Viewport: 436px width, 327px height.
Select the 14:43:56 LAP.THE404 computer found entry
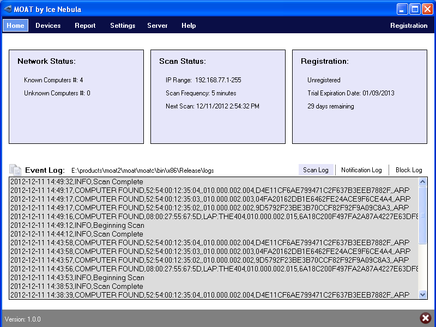tap(214, 269)
